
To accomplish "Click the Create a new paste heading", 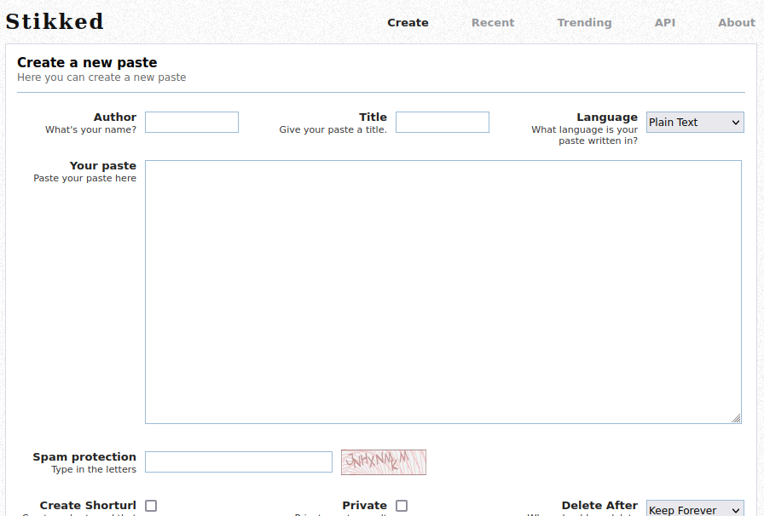I will (87, 61).
